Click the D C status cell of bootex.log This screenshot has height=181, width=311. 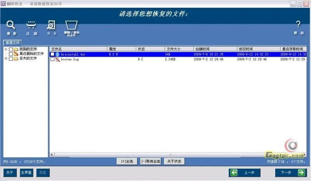[x=140, y=59]
